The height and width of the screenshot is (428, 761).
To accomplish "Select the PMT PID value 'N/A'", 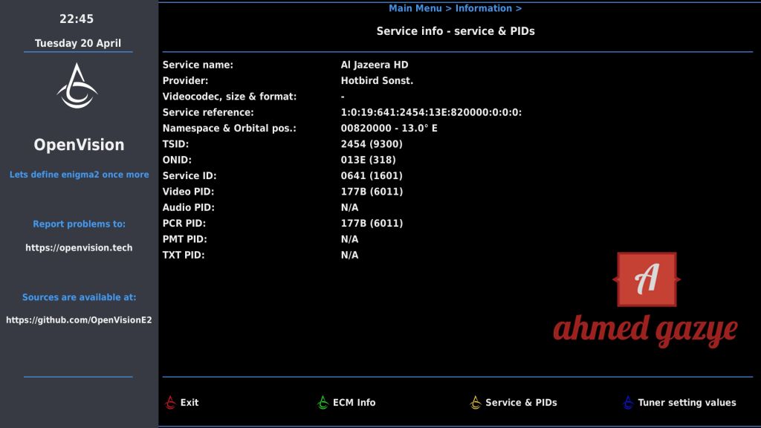I will 349,239.
